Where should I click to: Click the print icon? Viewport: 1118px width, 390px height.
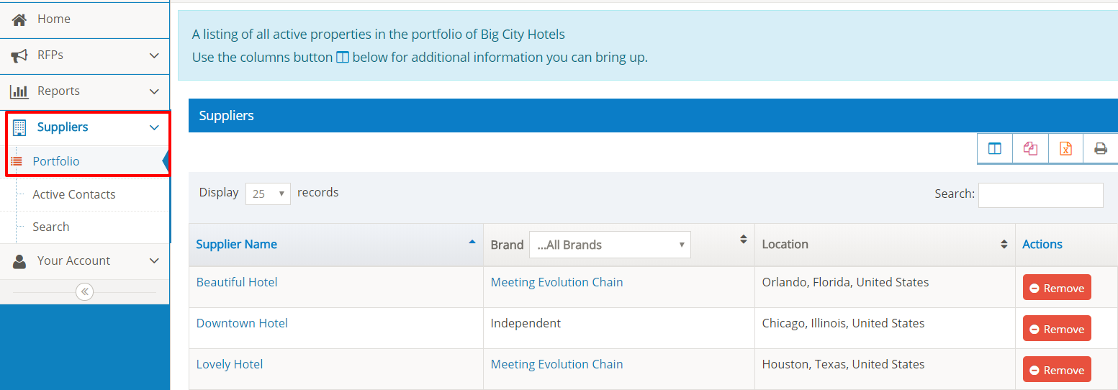pyautogui.click(x=1101, y=149)
